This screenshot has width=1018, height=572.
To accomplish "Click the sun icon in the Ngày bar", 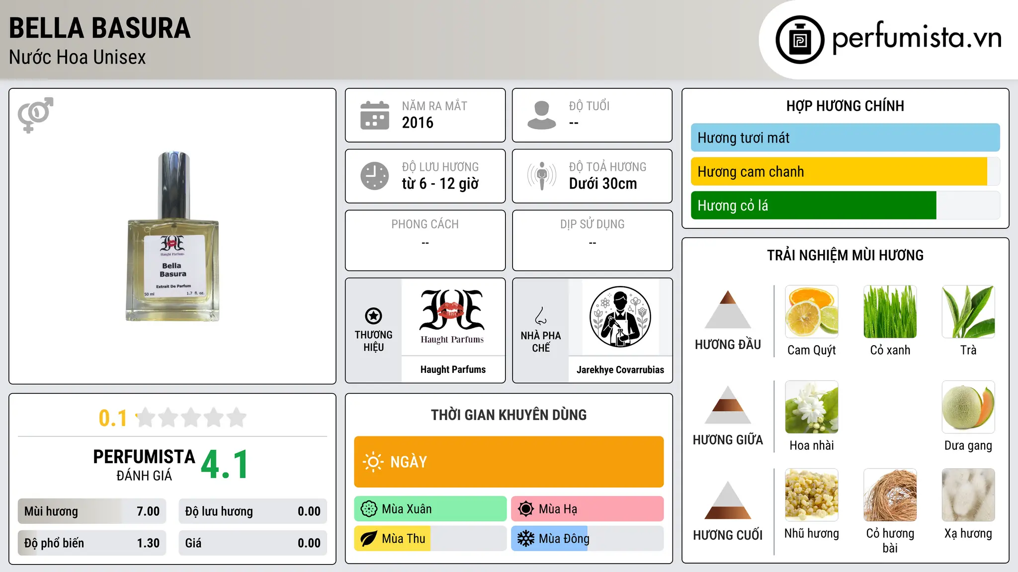I will (x=373, y=462).
